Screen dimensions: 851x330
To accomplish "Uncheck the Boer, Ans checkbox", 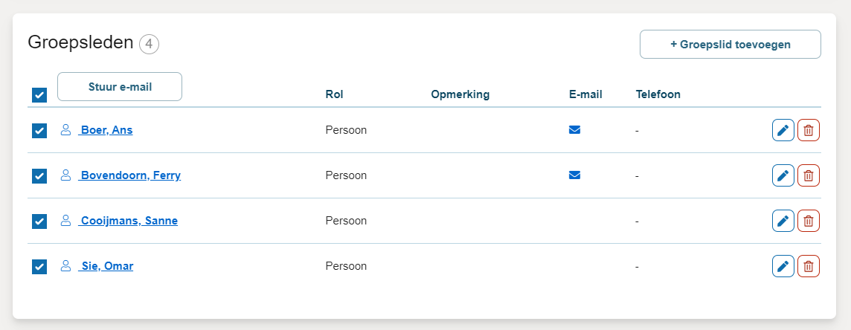I will tap(39, 131).
